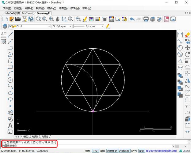Switch to the MxCAD云图 tab
The image size is (191, 153).
[x=13, y=13]
